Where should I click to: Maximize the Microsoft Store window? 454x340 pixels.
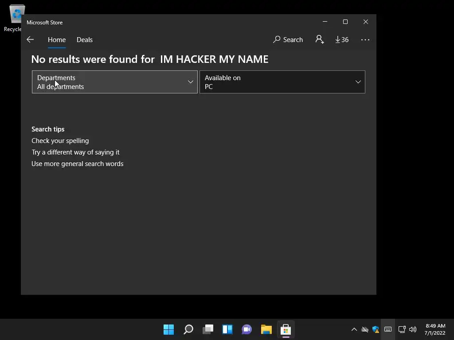[345, 22]
